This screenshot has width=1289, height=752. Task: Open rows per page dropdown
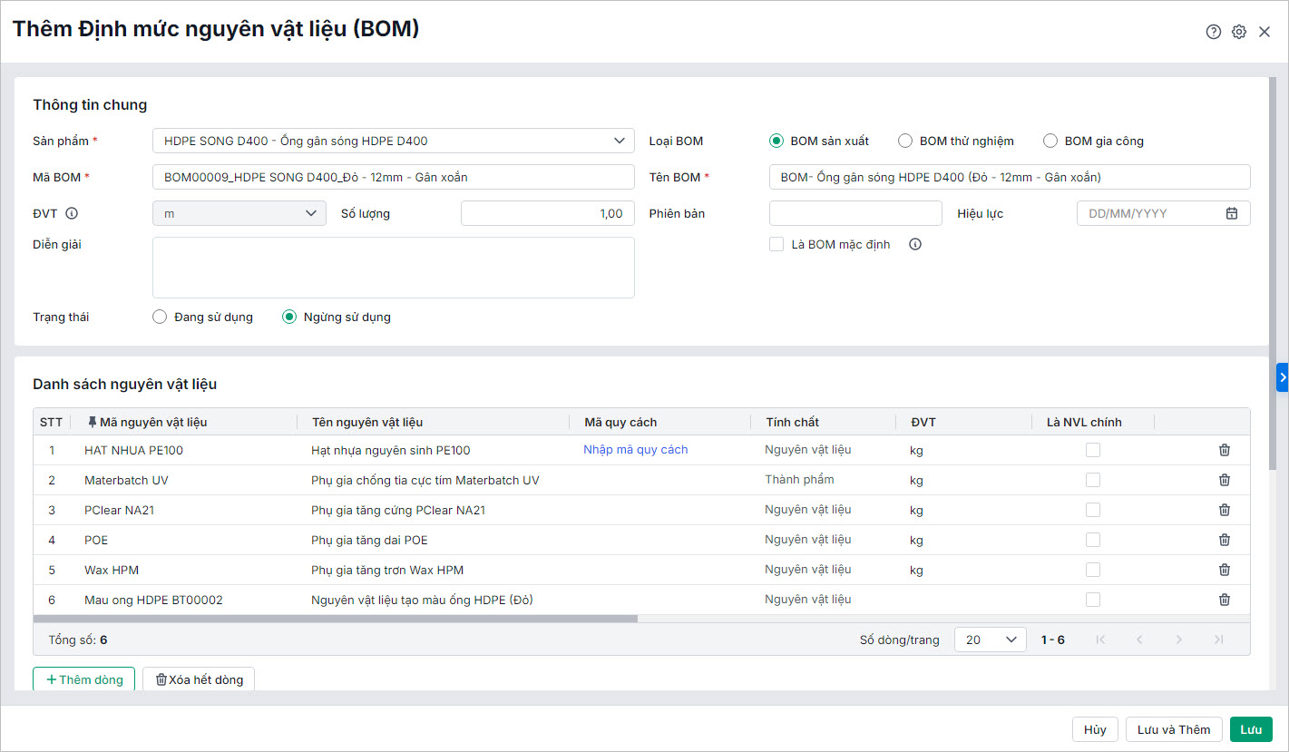(x=990, y=640)
